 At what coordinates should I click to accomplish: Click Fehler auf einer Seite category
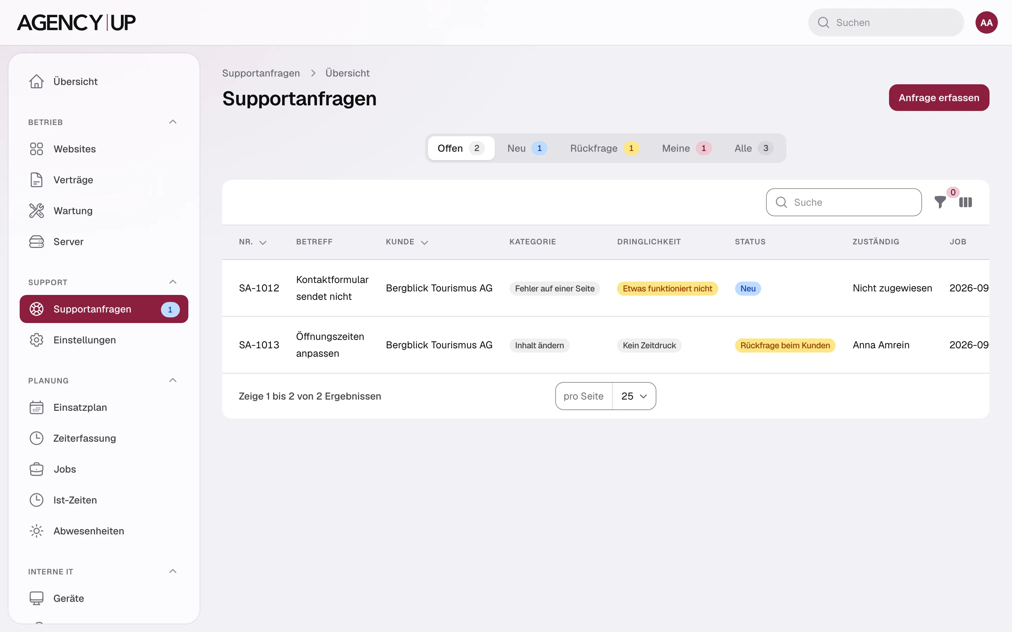[554, 288]
